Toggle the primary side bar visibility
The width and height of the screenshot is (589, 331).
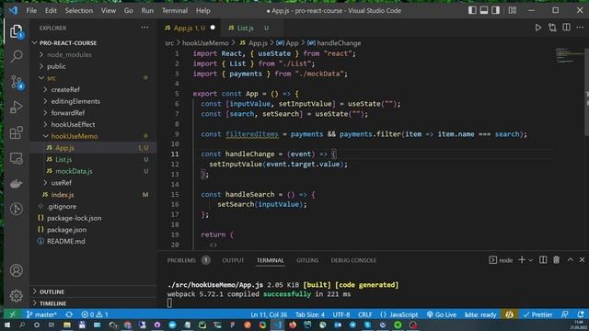[472, 10]
